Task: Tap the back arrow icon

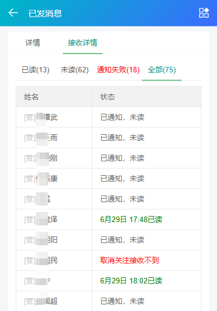Action: coord(13,13)
